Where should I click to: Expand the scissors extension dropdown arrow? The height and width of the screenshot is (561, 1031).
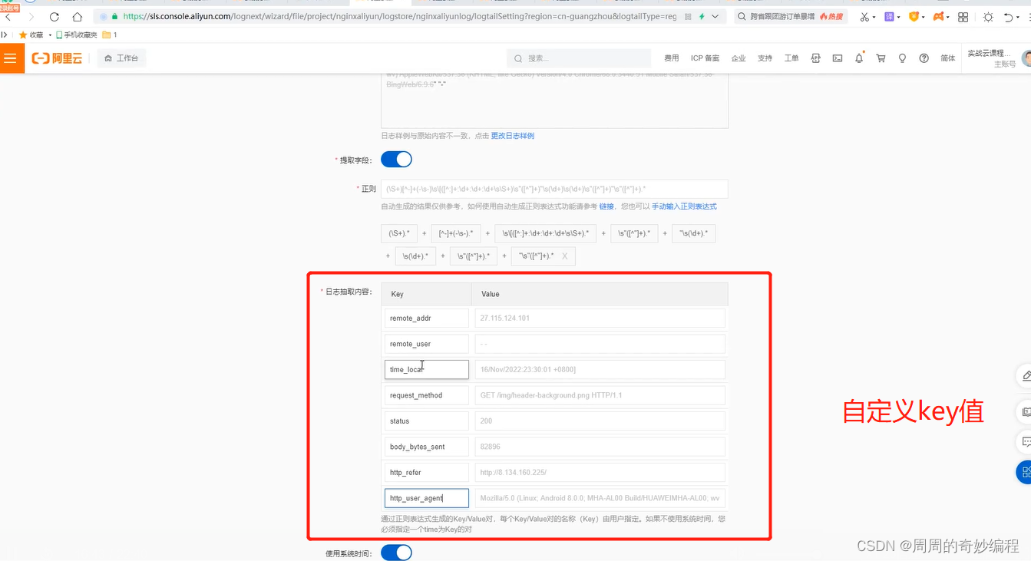click(x=873, y=16)
